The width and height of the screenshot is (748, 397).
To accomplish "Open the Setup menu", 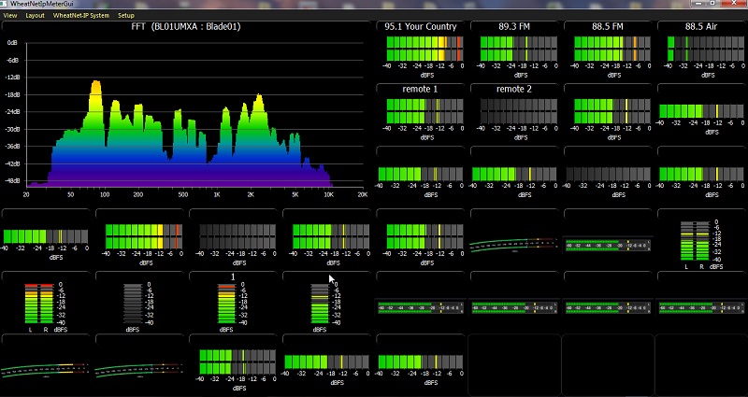I will 126,16.
